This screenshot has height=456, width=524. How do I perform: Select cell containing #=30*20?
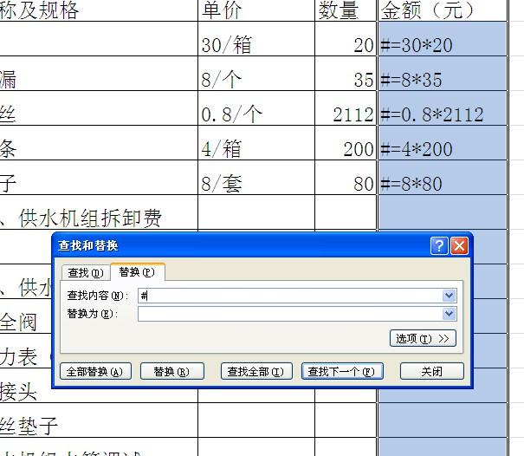pyautogui.click(x=443, y=39)
